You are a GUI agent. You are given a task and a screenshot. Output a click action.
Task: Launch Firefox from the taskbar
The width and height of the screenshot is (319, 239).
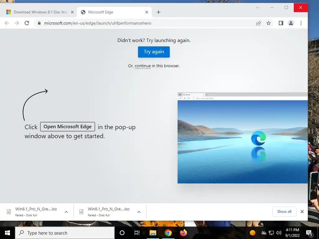tap(183, 233)
